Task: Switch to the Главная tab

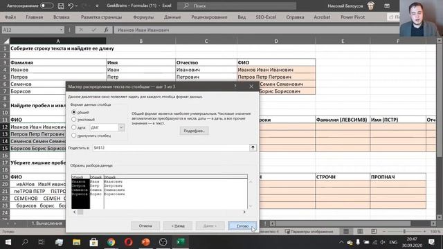Action: (35, 17)
